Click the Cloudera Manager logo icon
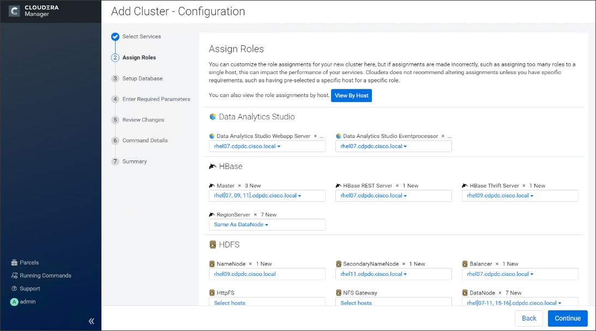The height and width of the screenshot is (331, 596). 14,11
